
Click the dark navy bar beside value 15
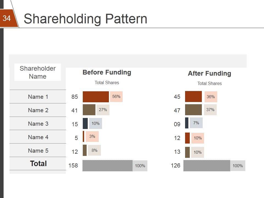pos(85,123)
